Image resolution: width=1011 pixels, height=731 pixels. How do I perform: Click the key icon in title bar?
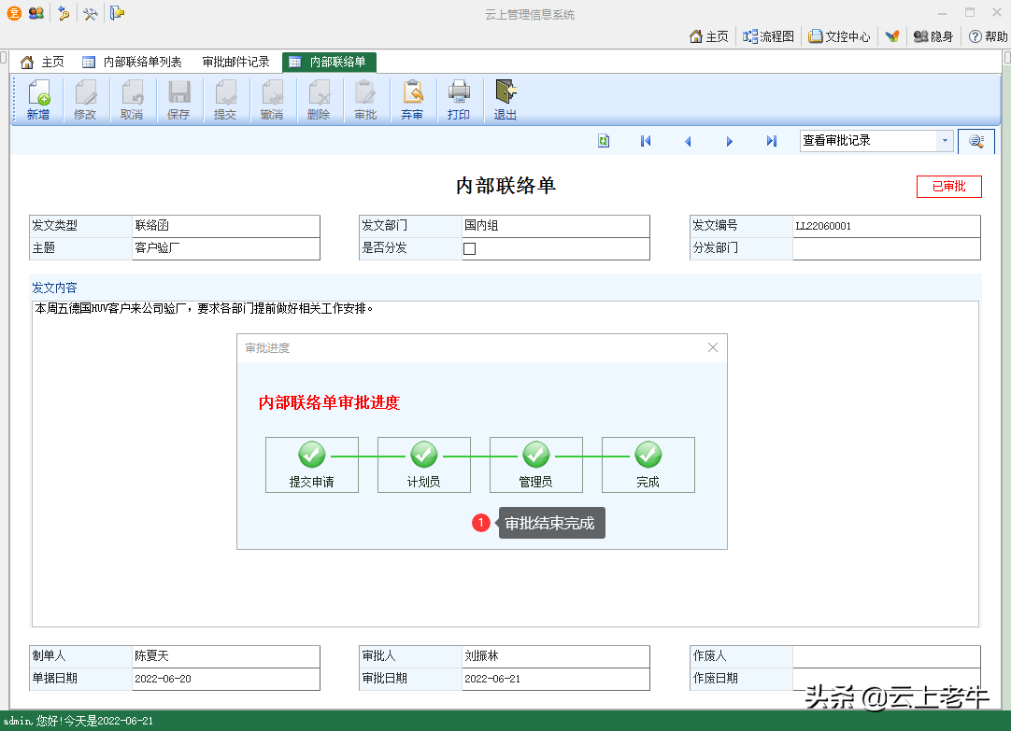tap(64, 13)
